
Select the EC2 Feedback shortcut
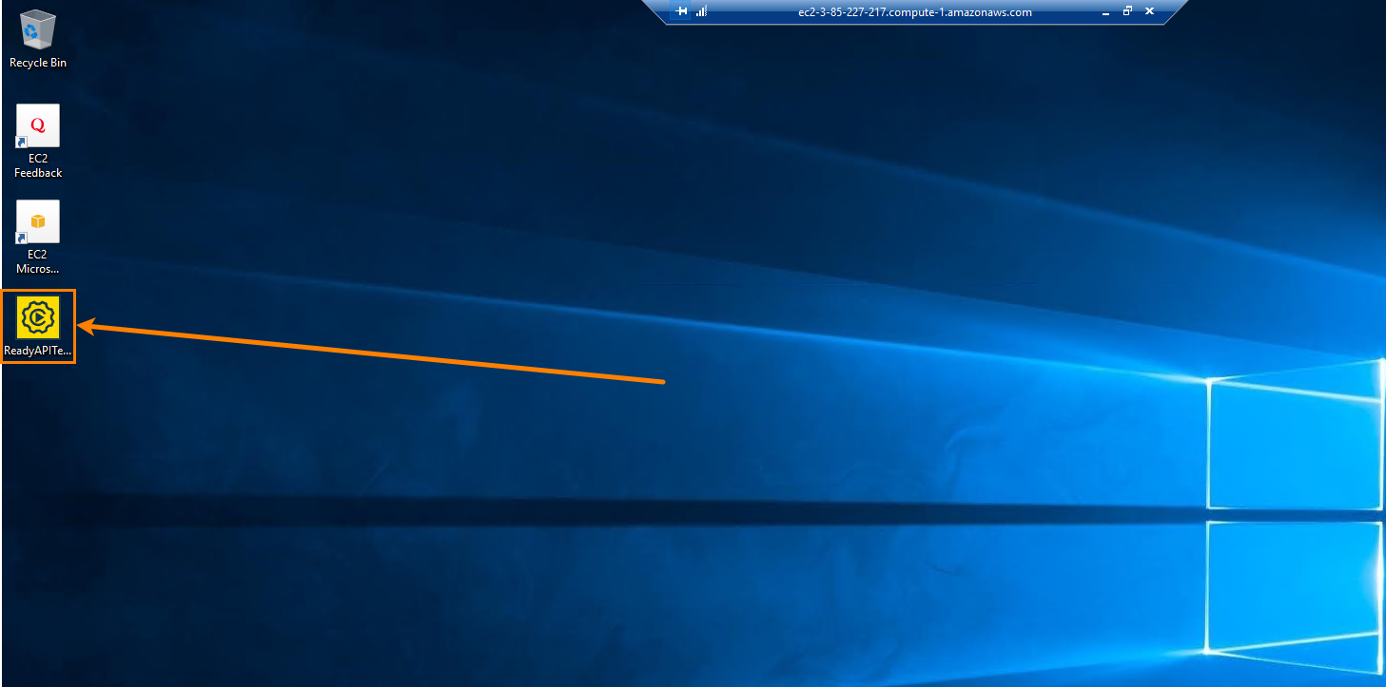click(x=38, y=141)
